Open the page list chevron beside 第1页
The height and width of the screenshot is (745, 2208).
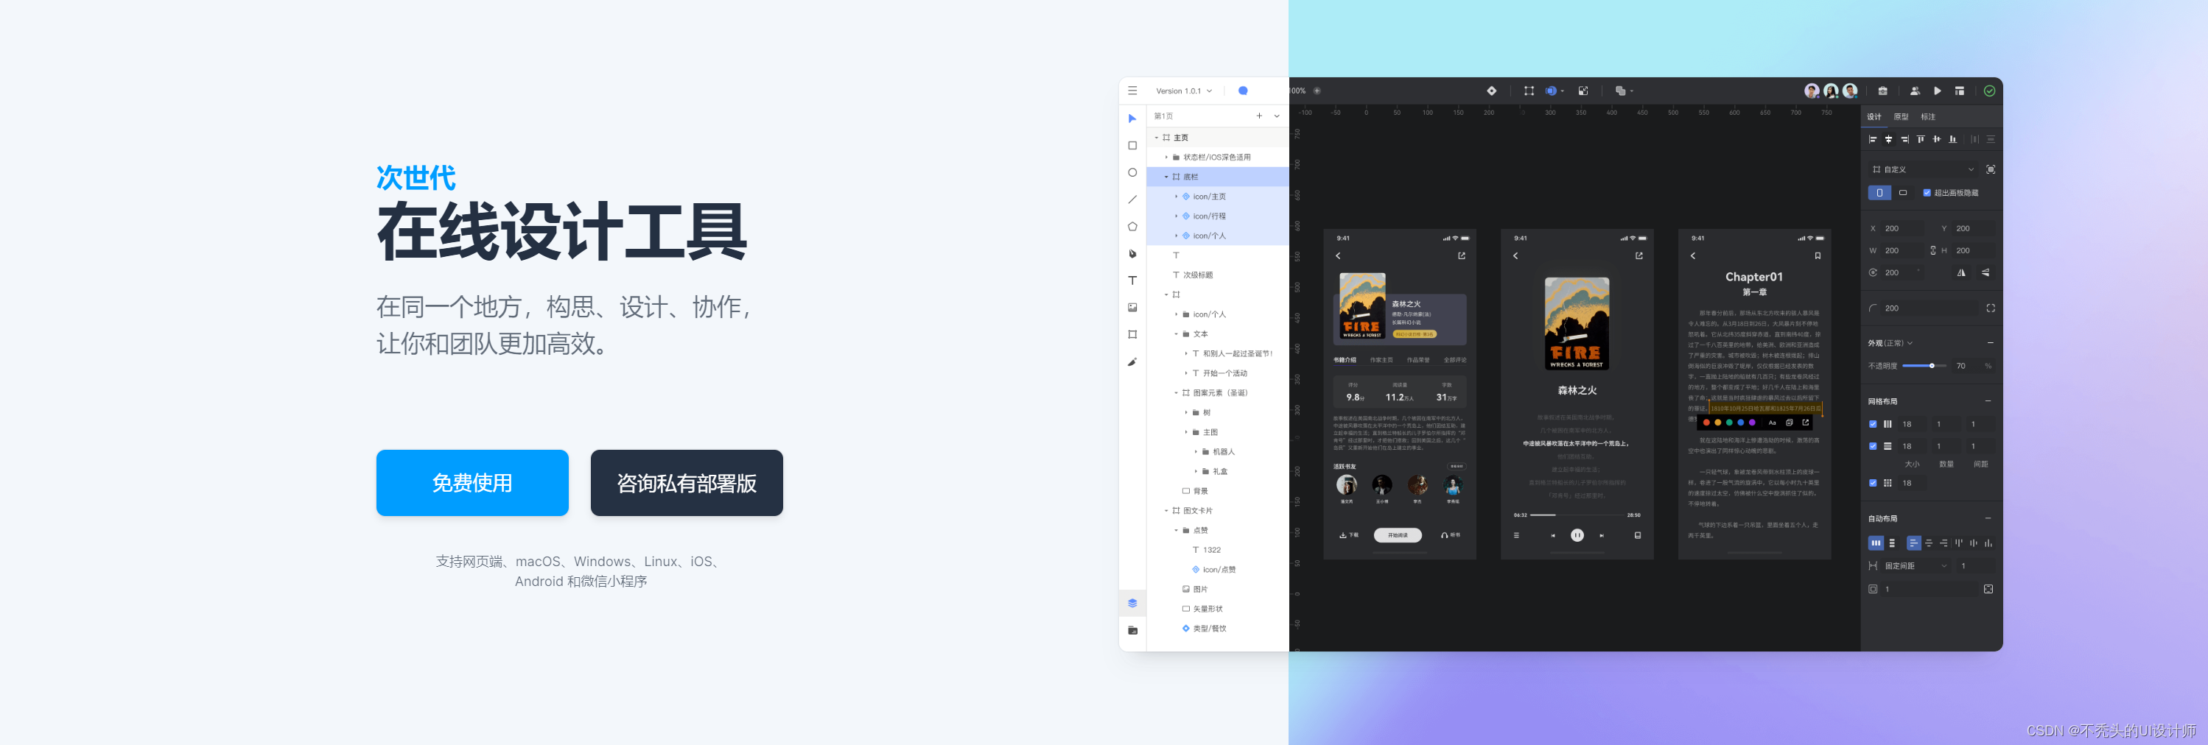coord(1276,116)
